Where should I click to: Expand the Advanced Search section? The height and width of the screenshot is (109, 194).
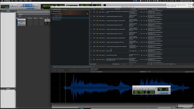coord(52,12)
